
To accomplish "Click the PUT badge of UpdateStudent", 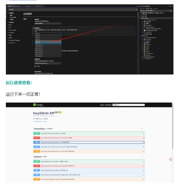I will pos(37,179).
